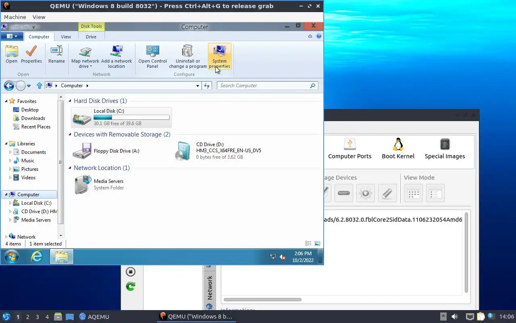Switch to large icons view in status bar
This screenshot has height=323, width=516.
pyautogui.click(x=317, y=243)
